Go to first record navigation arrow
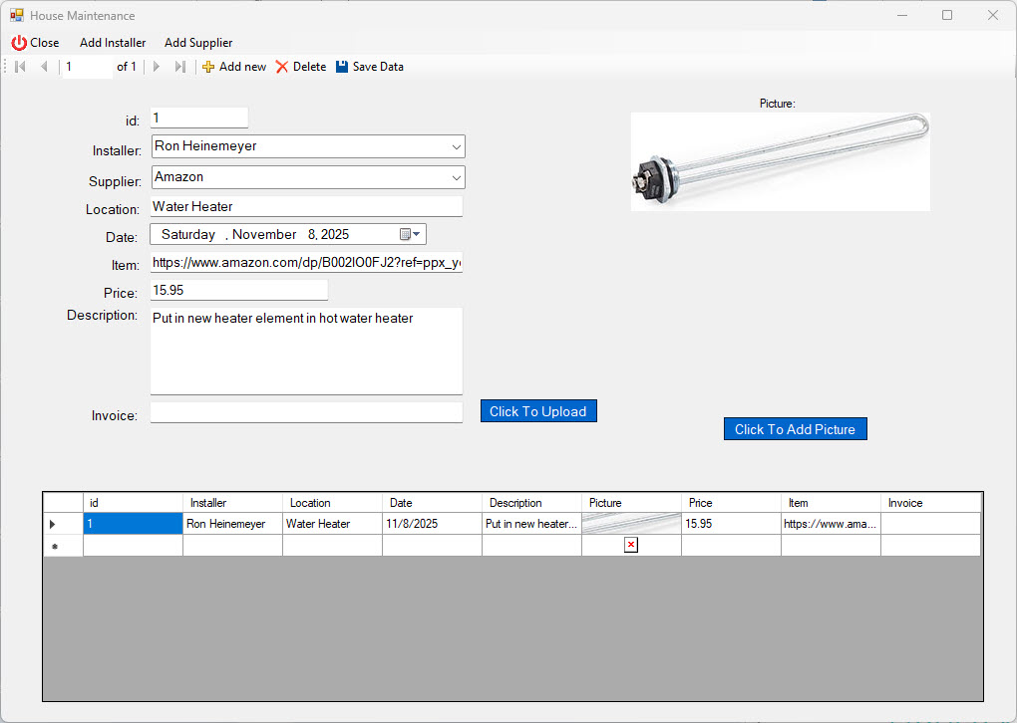1017x723 pixels. coord(20,67)
